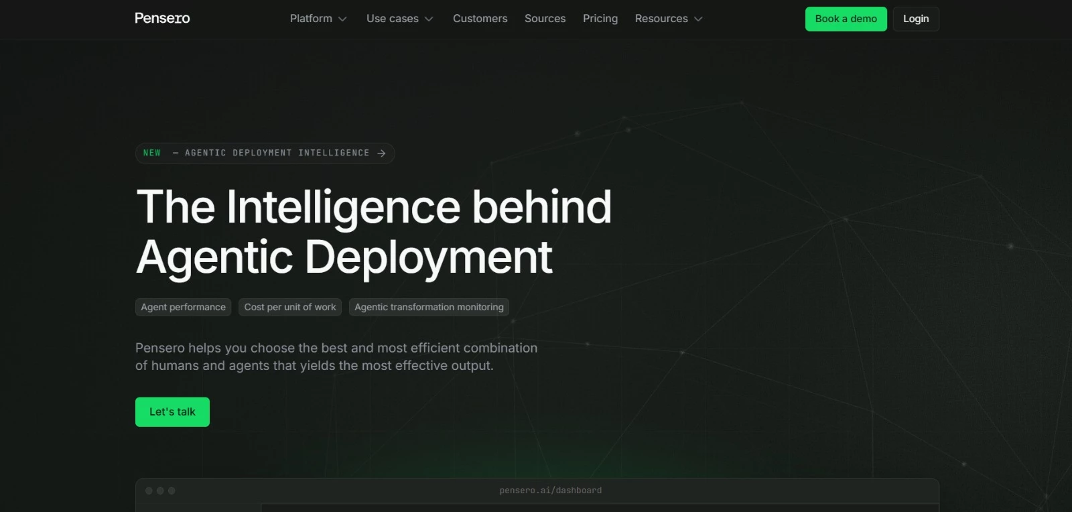Click the Agentic transformation monitoring tag
1072x512 pixels.
429,307
